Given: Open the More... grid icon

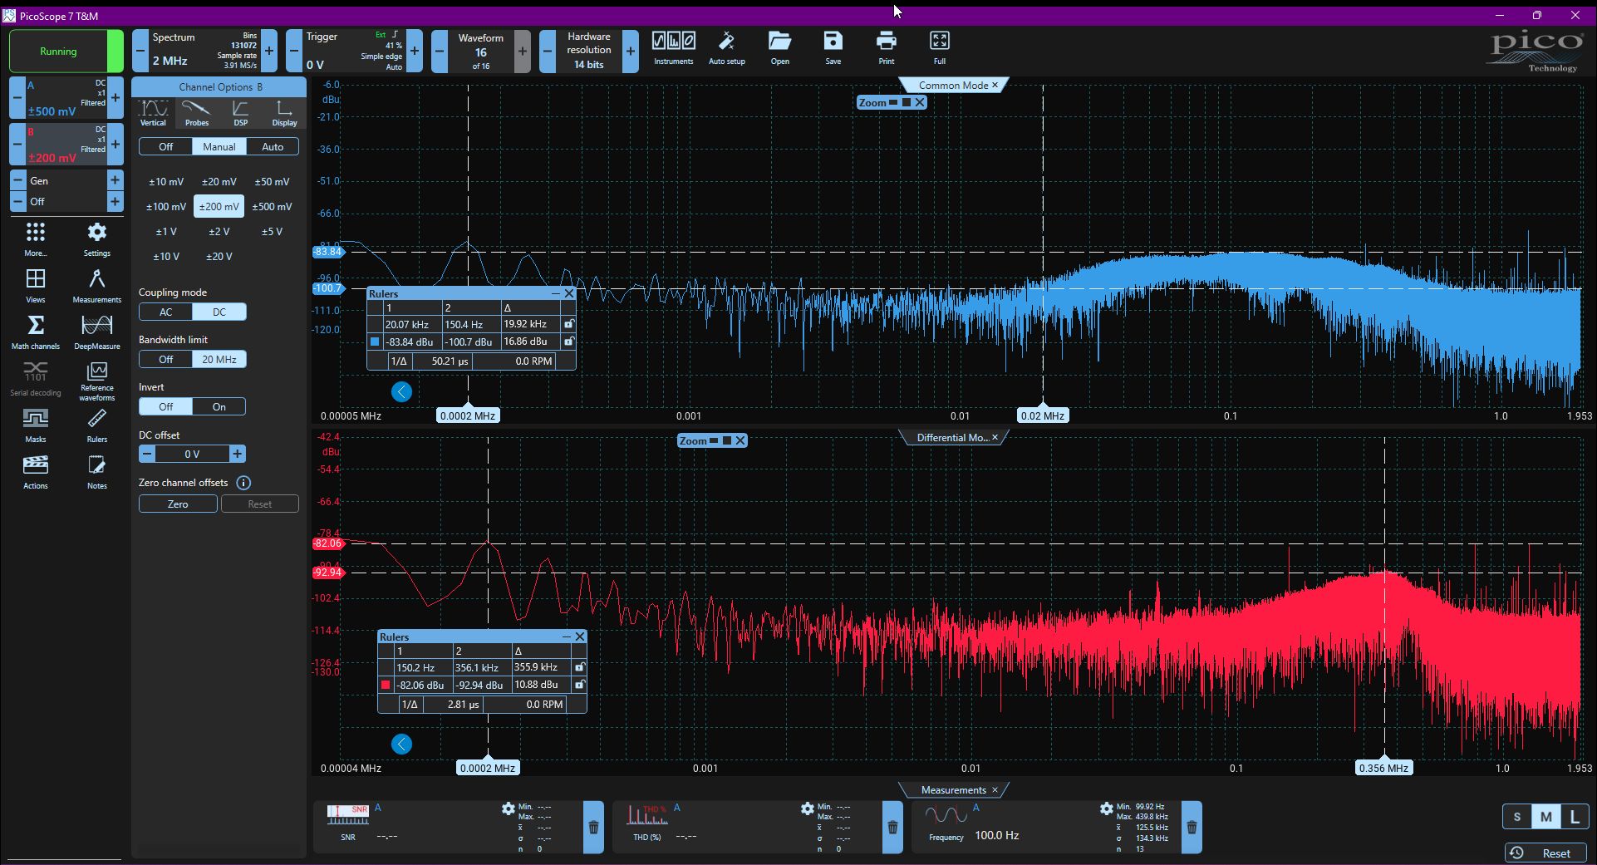Looking at the screenshot, I should coord(35,239).
